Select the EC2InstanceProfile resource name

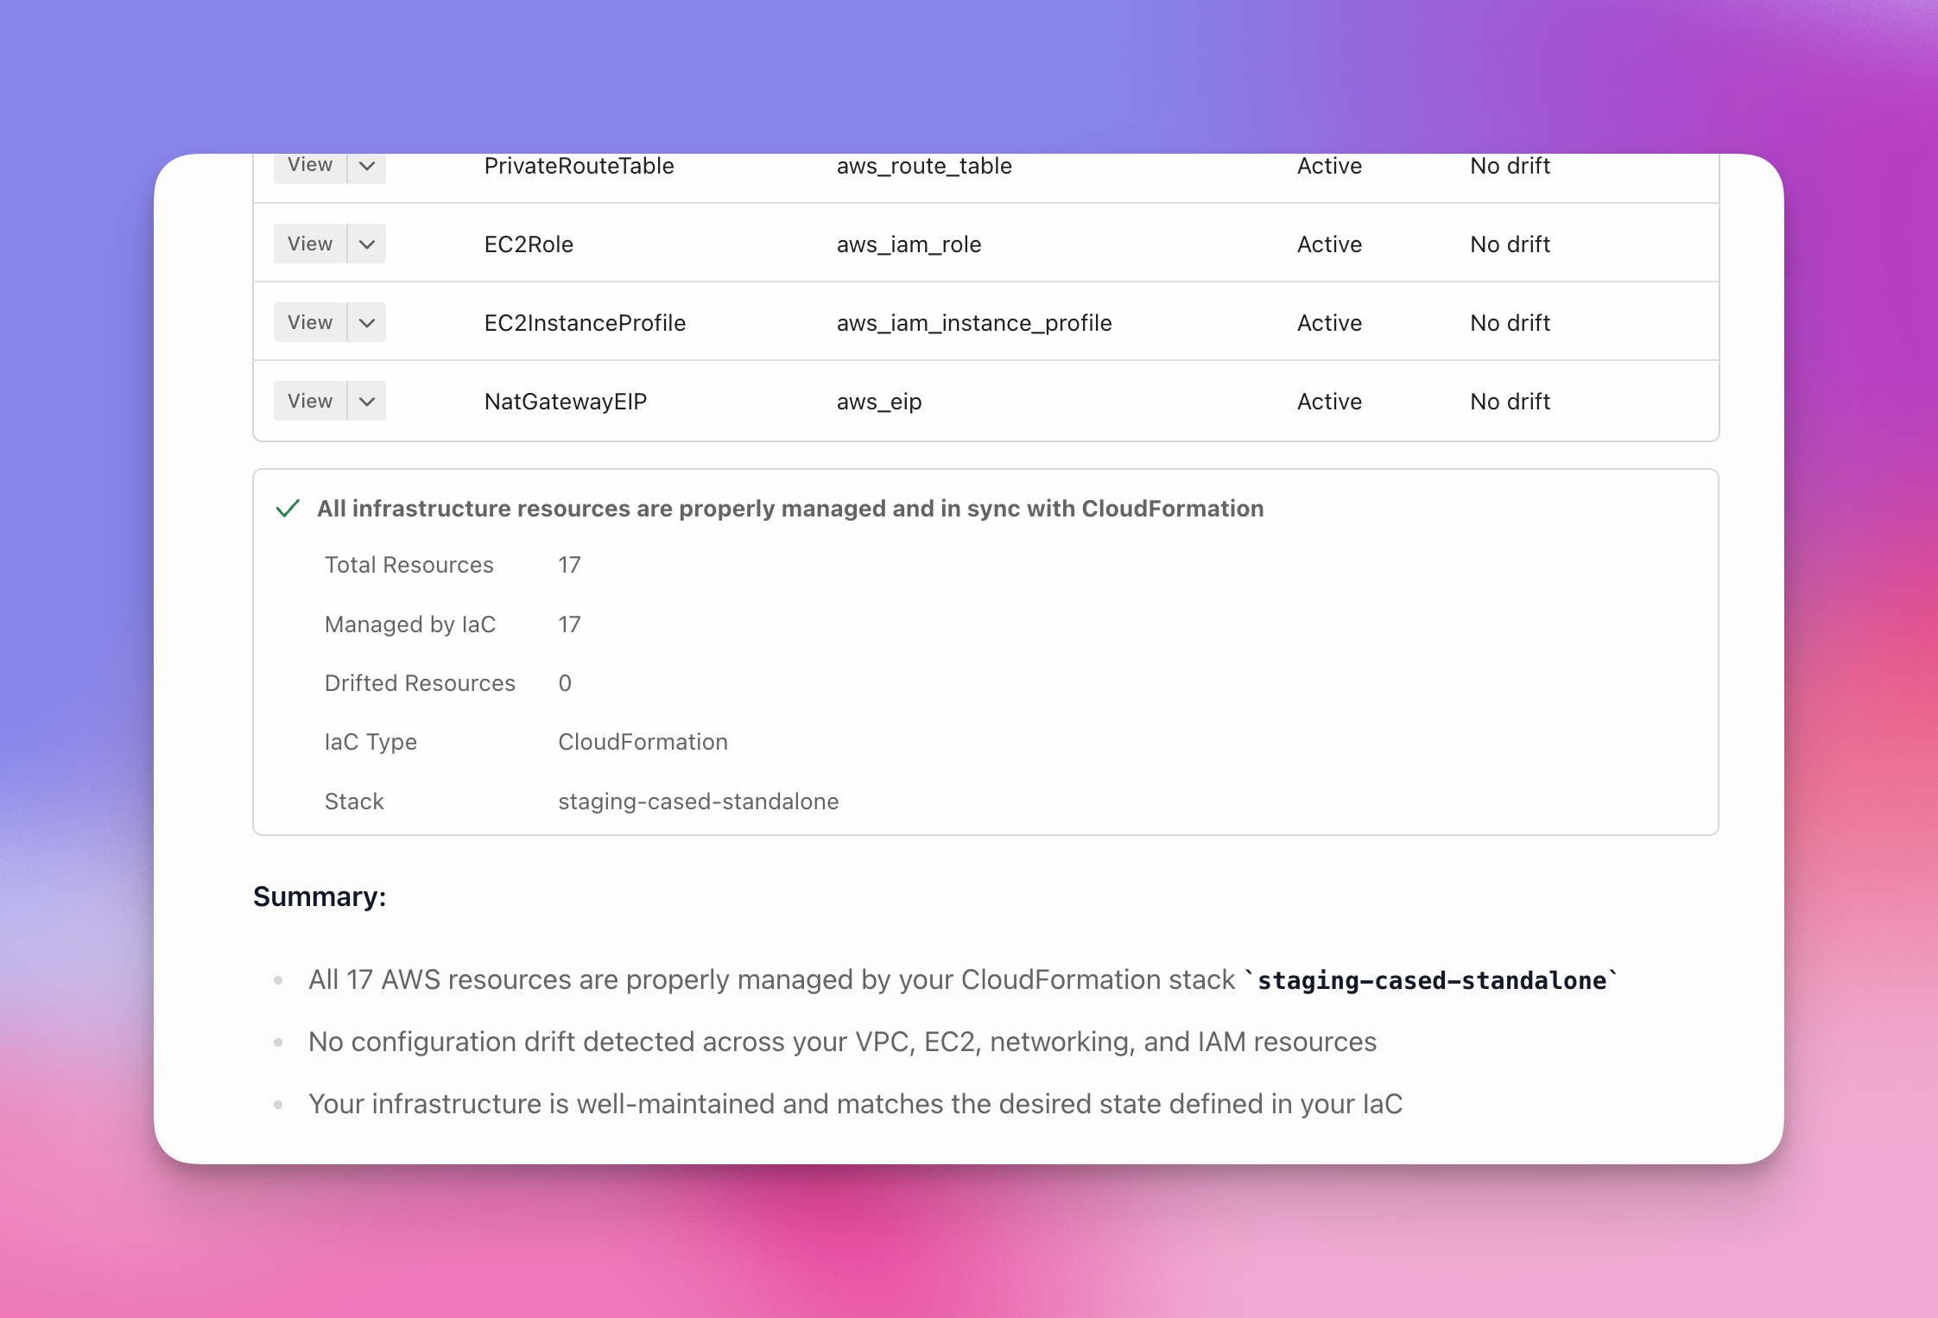[585, 323]
